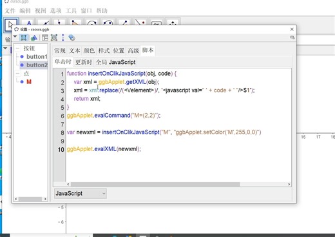335x237 pixels.
Task: Open the Defaults settings page icon
Action: [x=54, y=38]
